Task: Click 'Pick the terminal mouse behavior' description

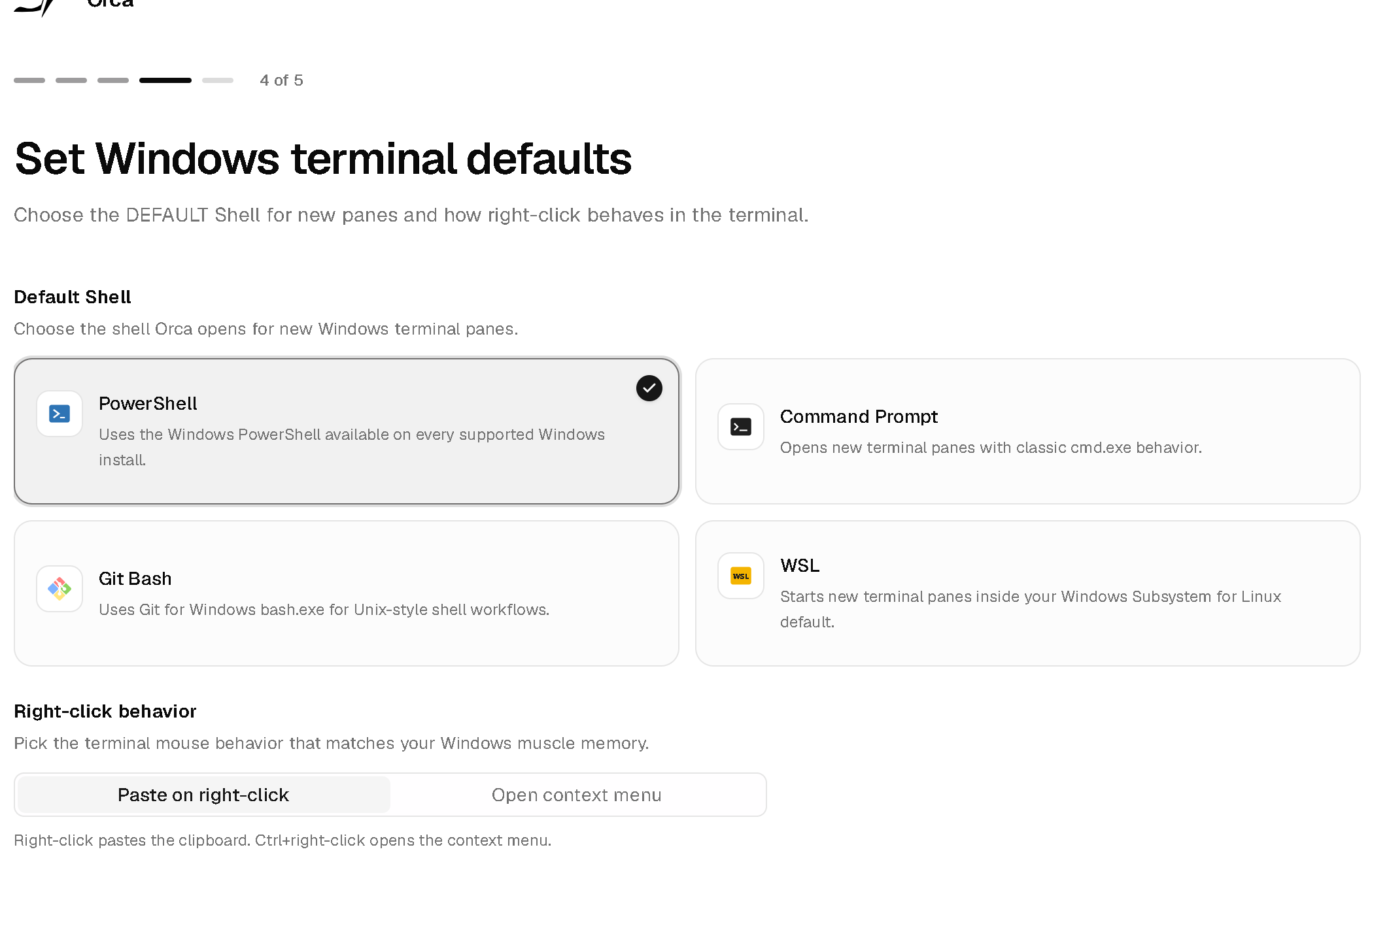Action: click(332, 744)
